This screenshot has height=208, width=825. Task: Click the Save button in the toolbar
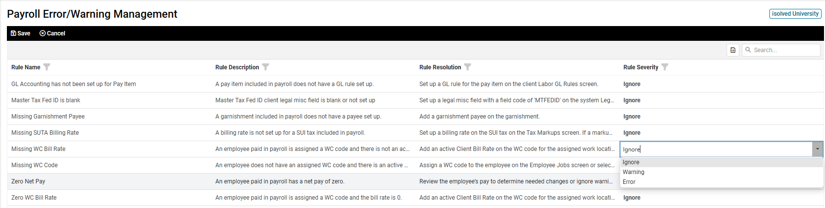click(x=21, y=33)
